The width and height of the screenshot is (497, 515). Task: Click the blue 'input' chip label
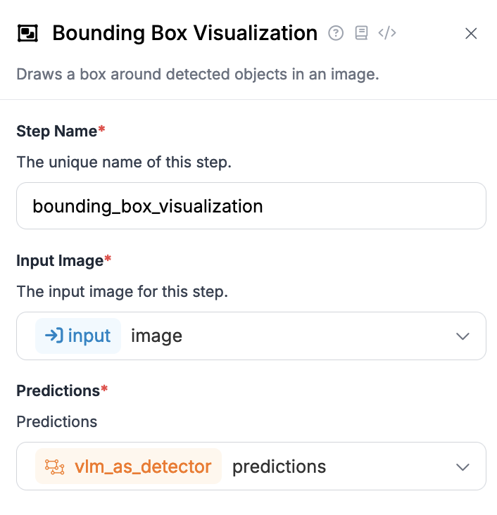pyautogui.click(x=89, y=336)
